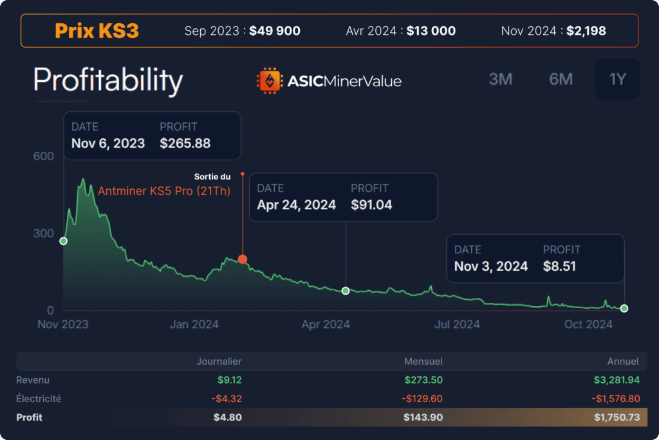Screen dimensions: 659x440
Task: Click the green Apr 24, 2024 data point
Action: click(x=346, y=291)
